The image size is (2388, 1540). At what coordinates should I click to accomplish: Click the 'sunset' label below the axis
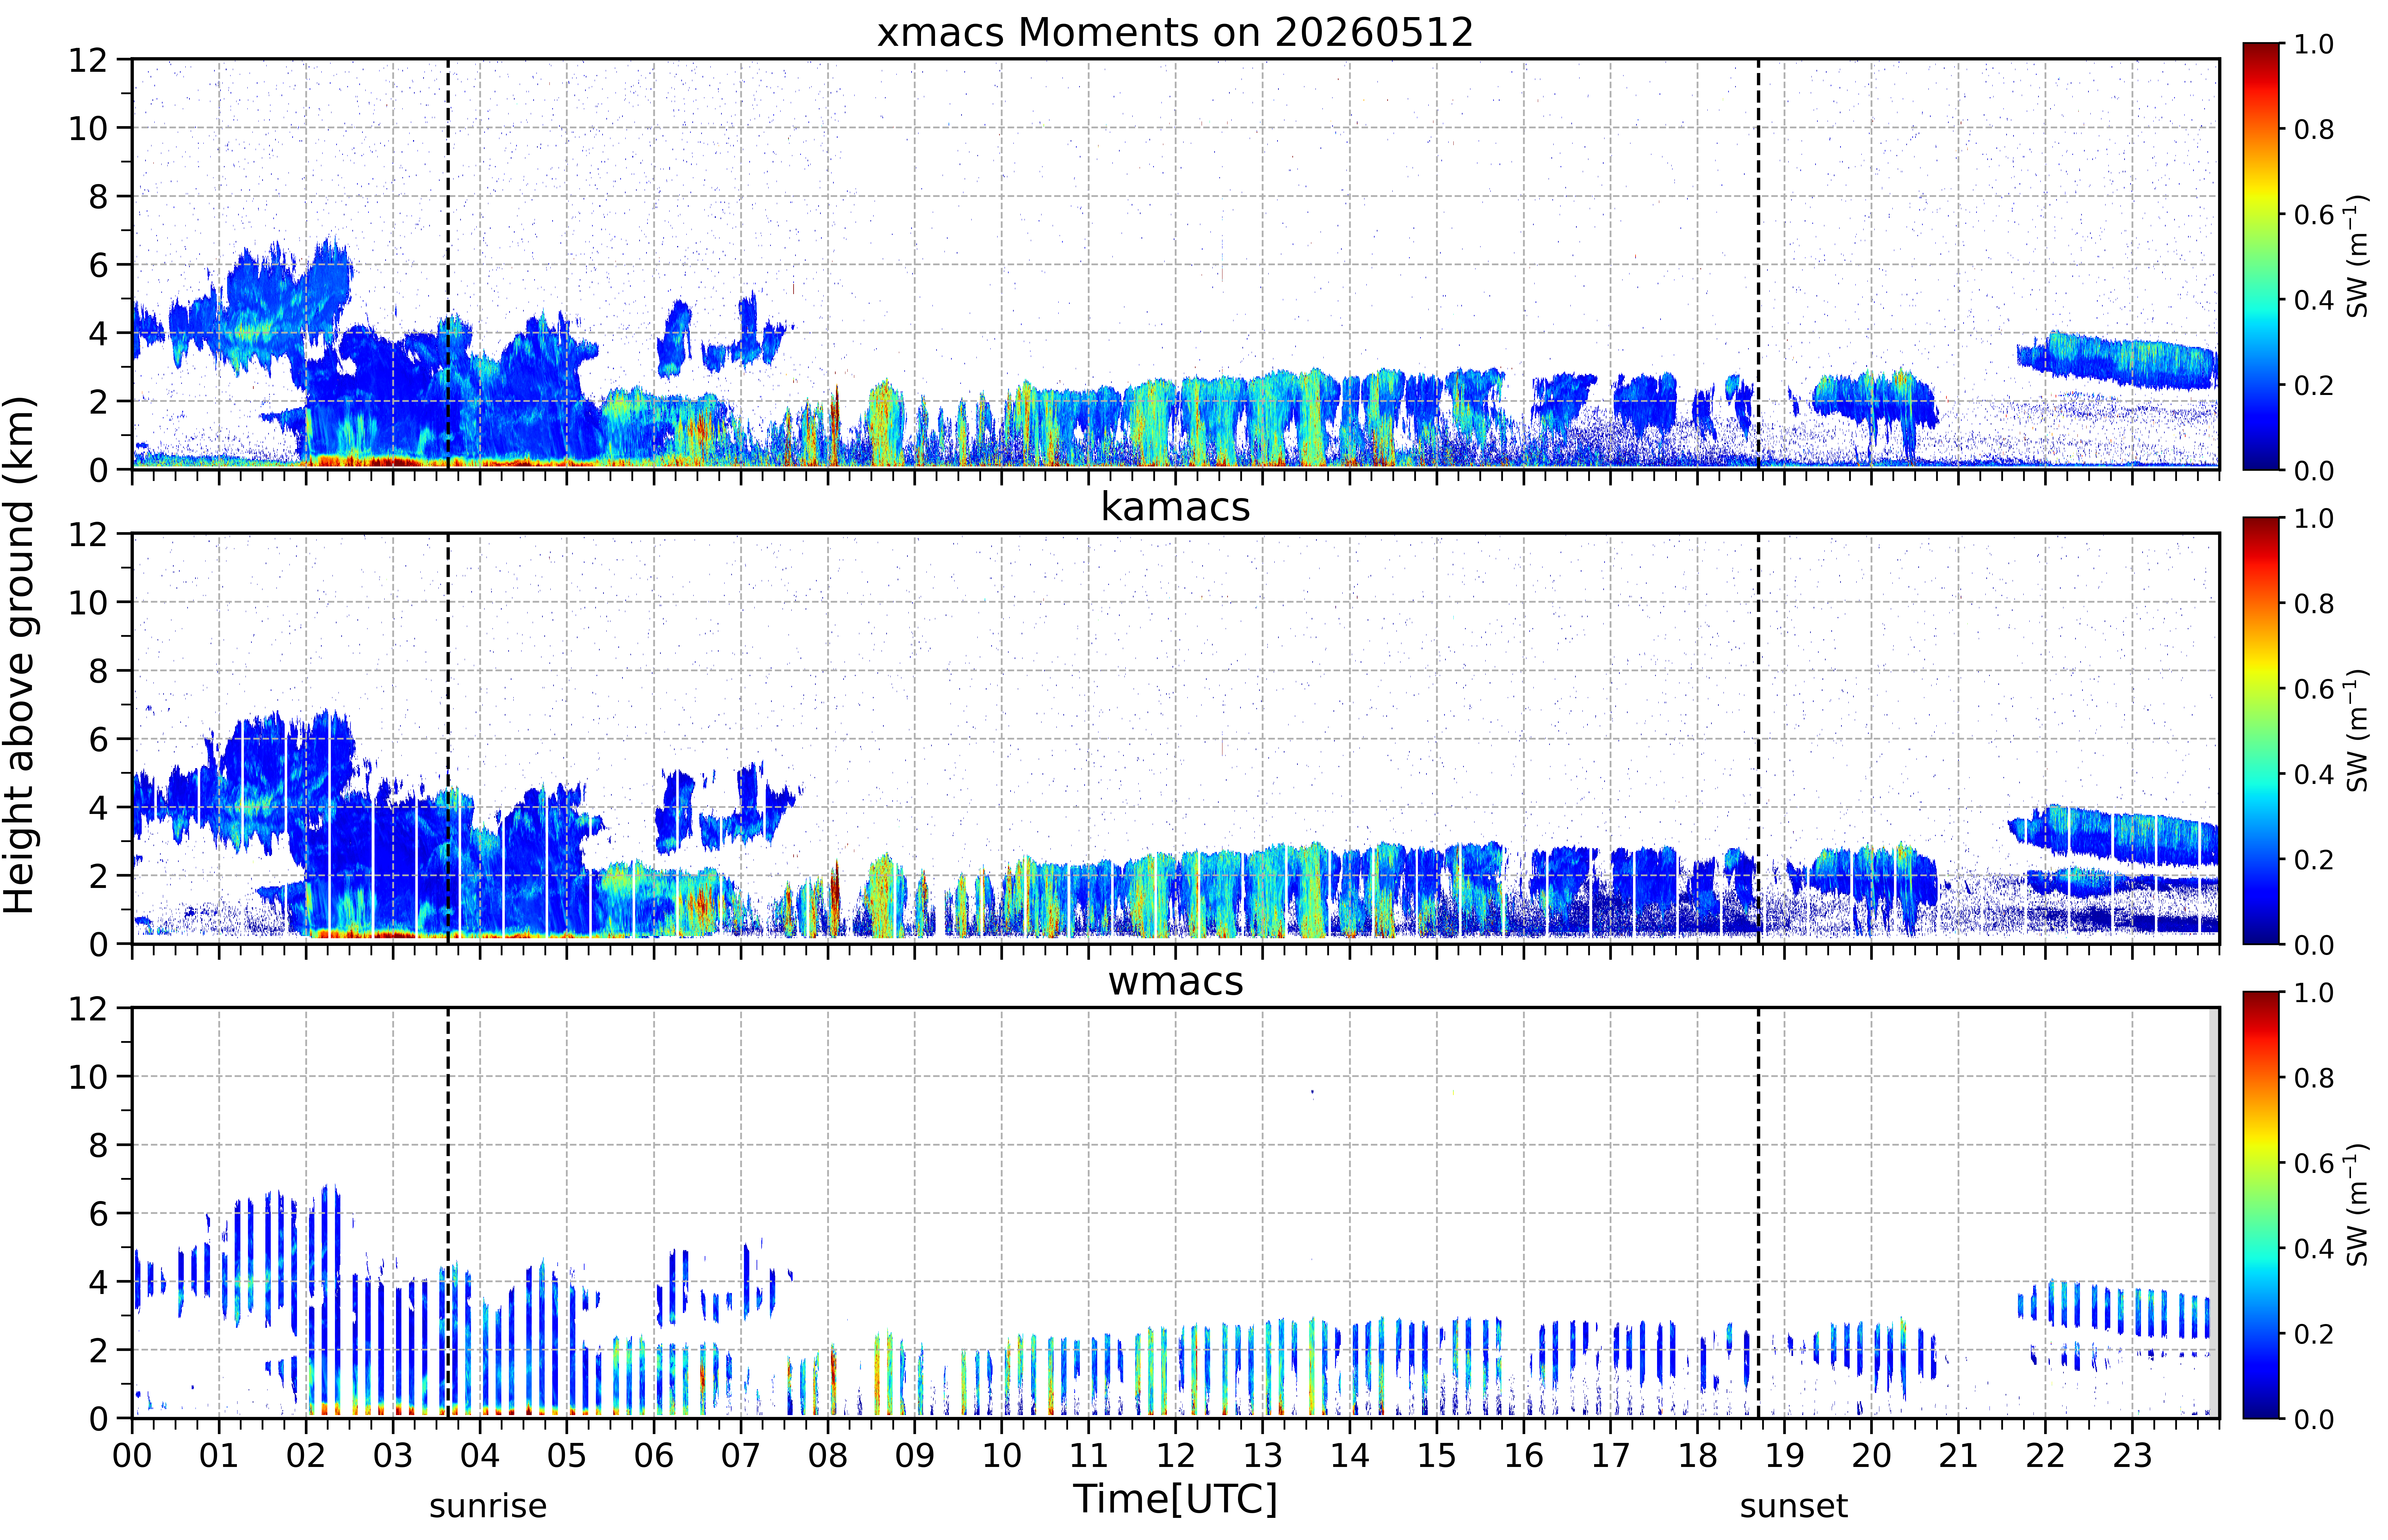coord(1794,1506)
